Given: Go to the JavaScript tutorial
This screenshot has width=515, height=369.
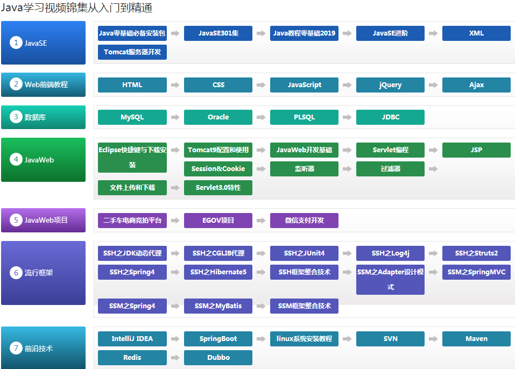Looking at the screenshot, I should pos(304,85).
